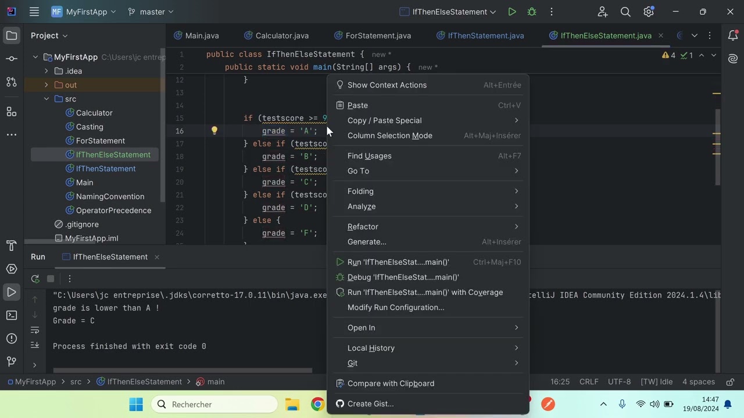Open the Git tool window icon
Screen dimensions: 744x418
tap(11, 362)
